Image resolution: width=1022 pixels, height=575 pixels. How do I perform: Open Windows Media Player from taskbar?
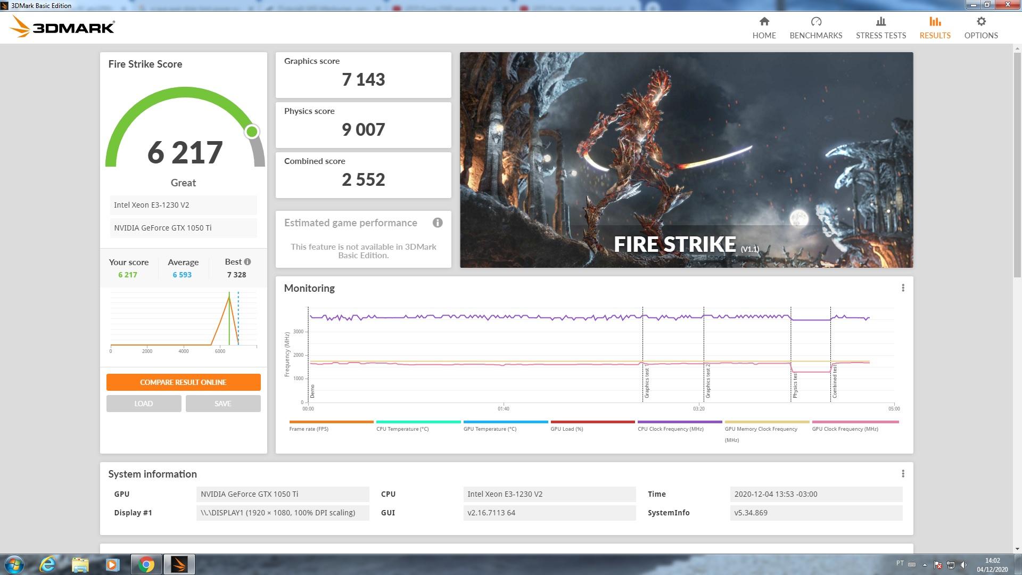(112, 564)
